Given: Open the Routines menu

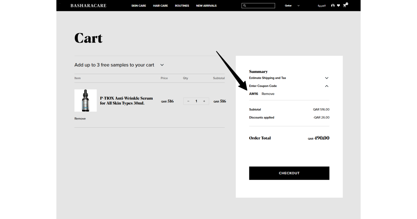Looking at the screenshot, I should pos(182,5).
